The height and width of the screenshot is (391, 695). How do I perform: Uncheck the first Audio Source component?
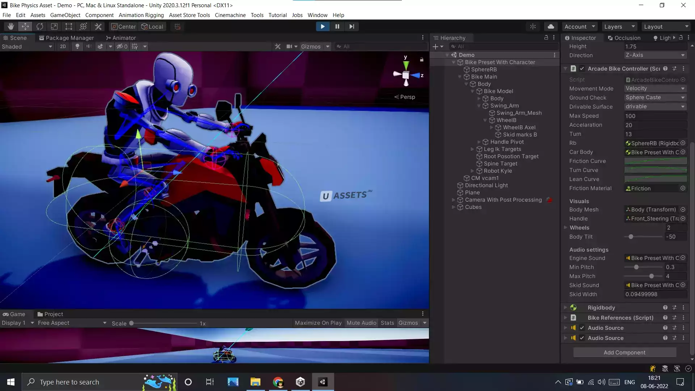pos(582,328)
